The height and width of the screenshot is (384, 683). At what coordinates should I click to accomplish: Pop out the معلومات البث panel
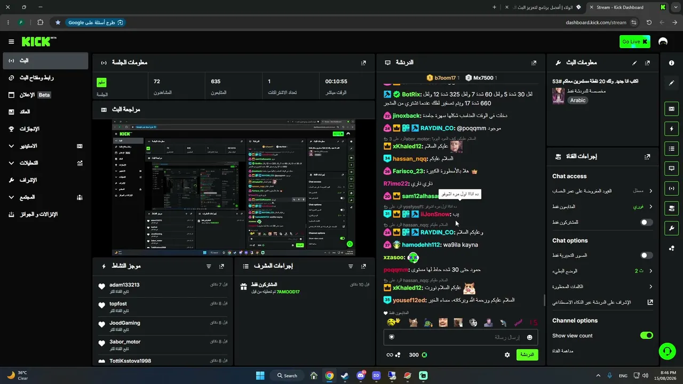[x=647, y=63]
